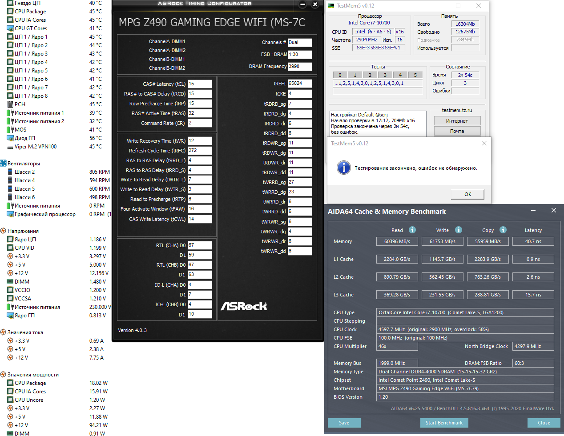
Task: Click the TestMem5 title bar app icon
Action: (x=331, y=6)
